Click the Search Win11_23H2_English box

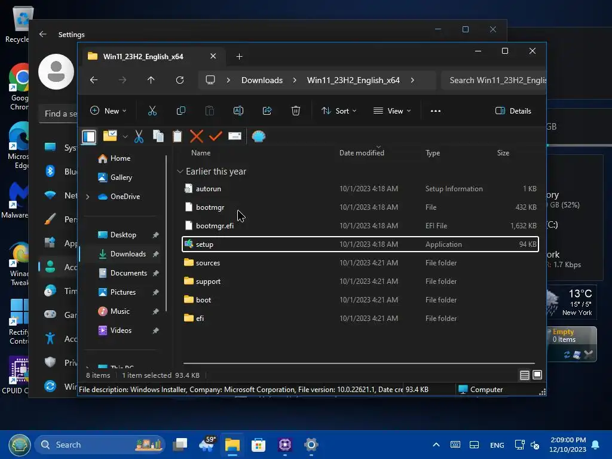click(x=494, y=80)
